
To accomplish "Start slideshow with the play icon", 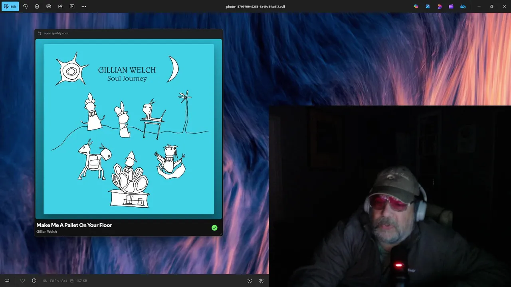I will [x=72, y=6].
